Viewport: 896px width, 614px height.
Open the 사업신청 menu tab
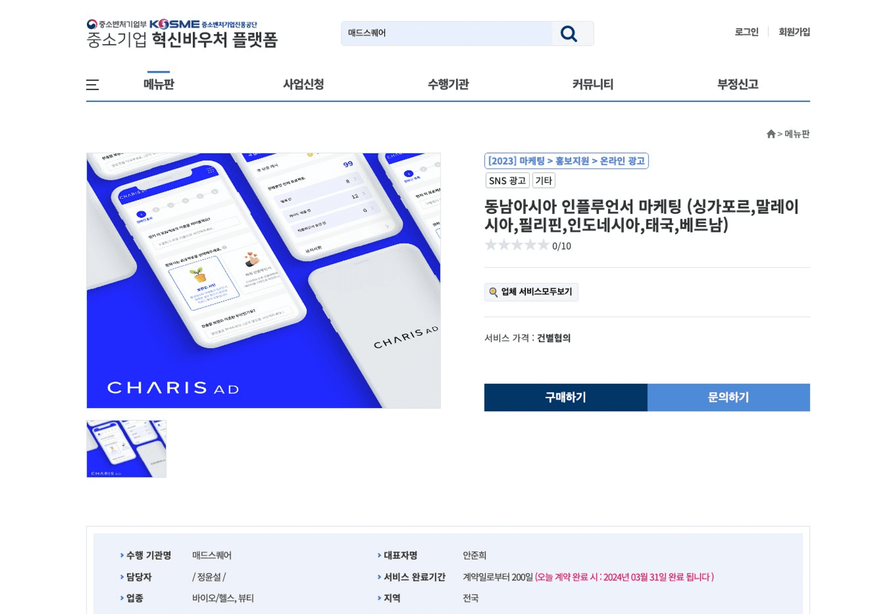coord(303,85)
